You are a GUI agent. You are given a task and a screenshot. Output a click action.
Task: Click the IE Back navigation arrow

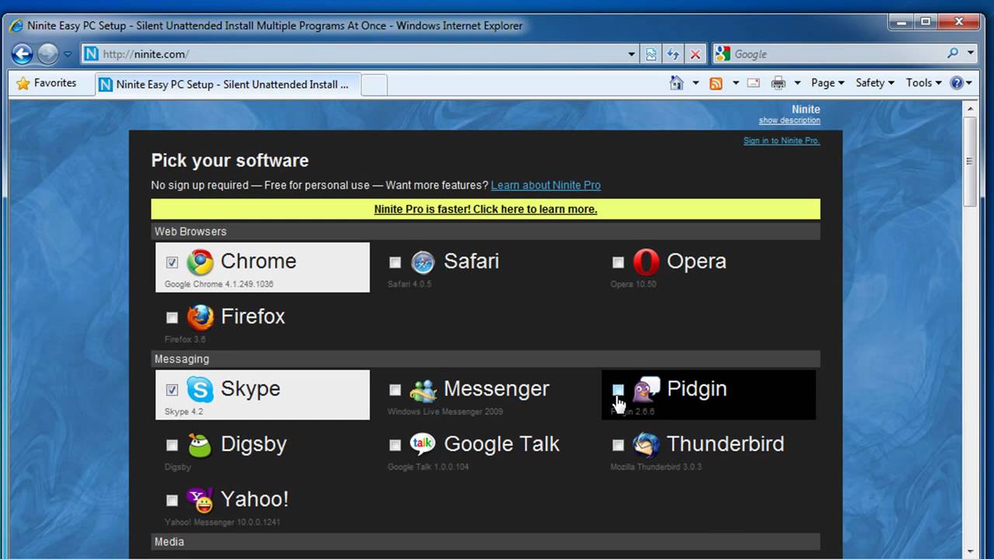pyautogui.click(x=23, y=54)
